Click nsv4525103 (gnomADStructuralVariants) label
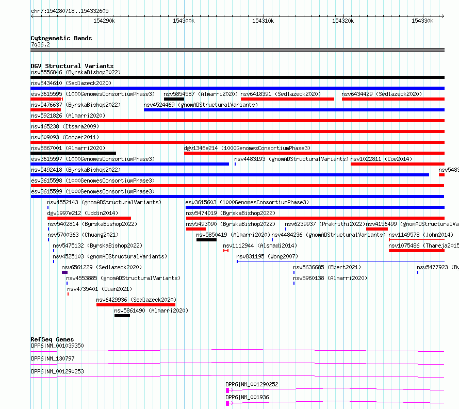This screenshot has height=409, width=459. click(x=110, y=256)
